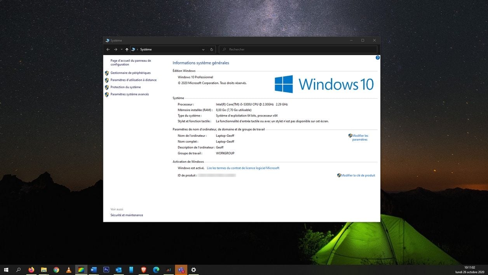Go back with the left arrow button
488x275 pixels.
point(108,49)
